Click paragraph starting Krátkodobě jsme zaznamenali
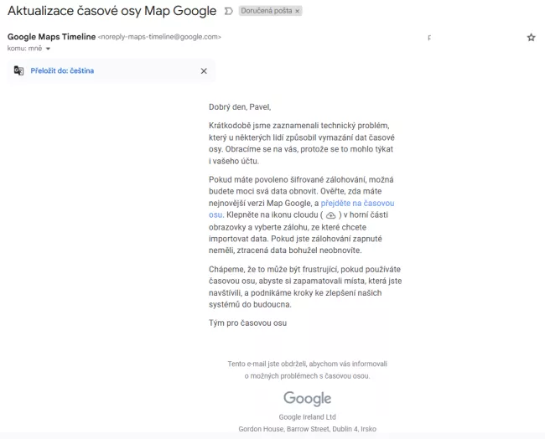This screenshot has width=545, height=439. pyautogui.click(x=302, y=143)
